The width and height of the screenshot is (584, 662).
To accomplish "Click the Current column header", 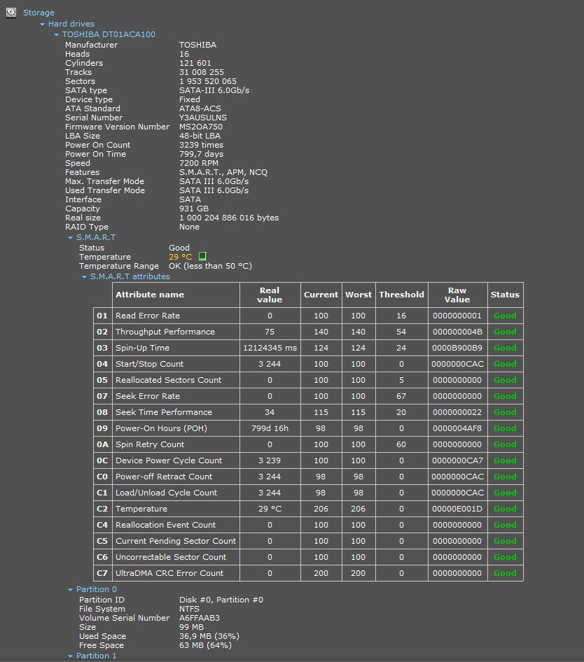I will pos(321,295).
